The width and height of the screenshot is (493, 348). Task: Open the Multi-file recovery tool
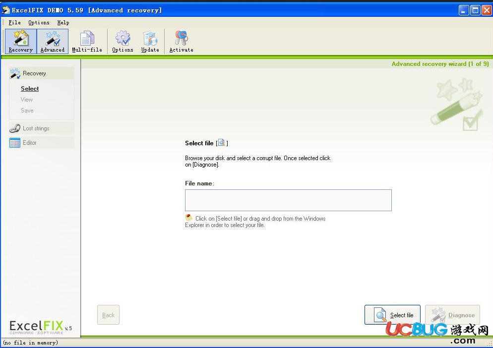click(87, 41)
